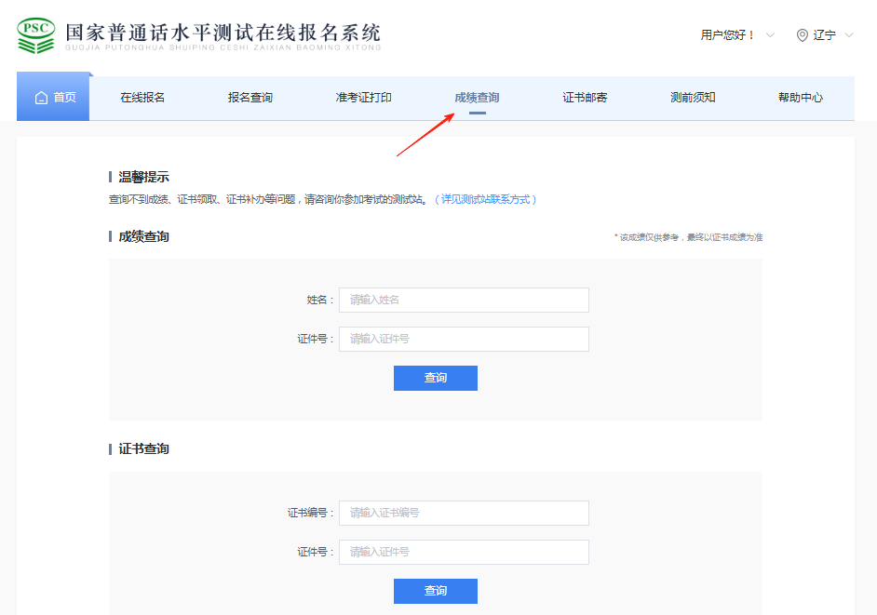This screenshot has height=615, width=877.
Task: Open the 用户您好 account dropdown
Action: point(728,35)
